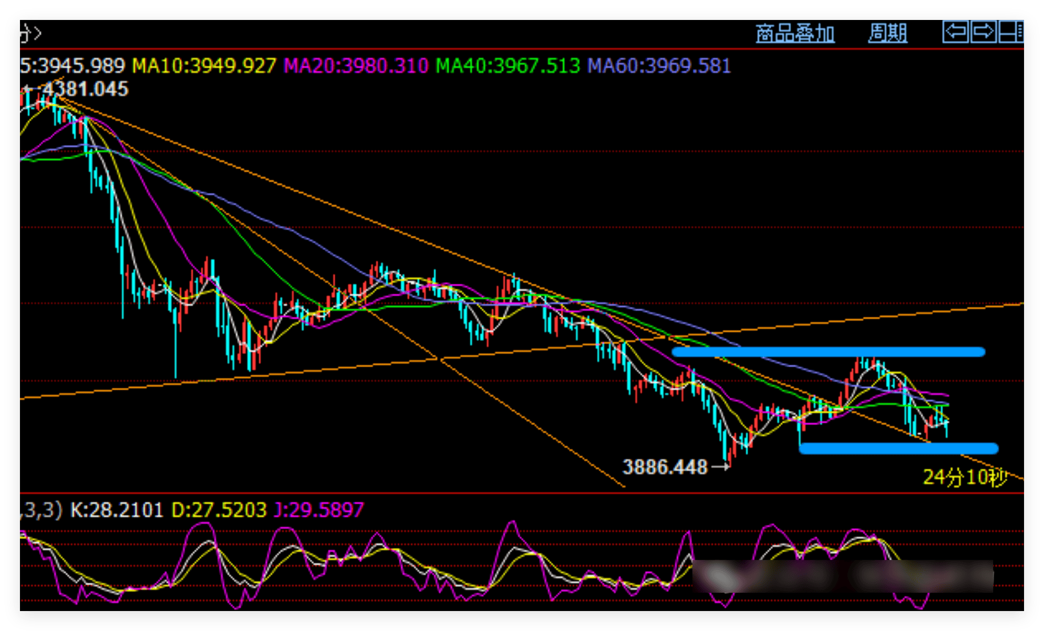Click the 5:3945.989 price readout
This screenshot has height=631, width=1044.
click(x=73, y=66)
